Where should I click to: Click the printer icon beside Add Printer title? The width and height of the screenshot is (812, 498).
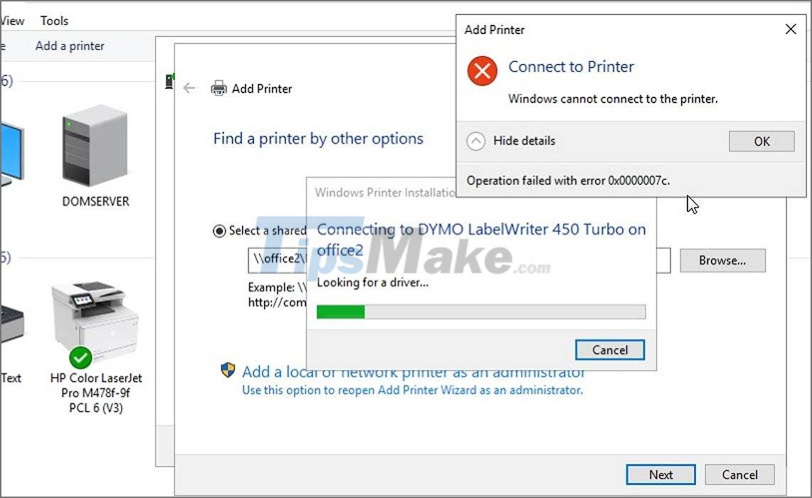click(x=218, y=88)
